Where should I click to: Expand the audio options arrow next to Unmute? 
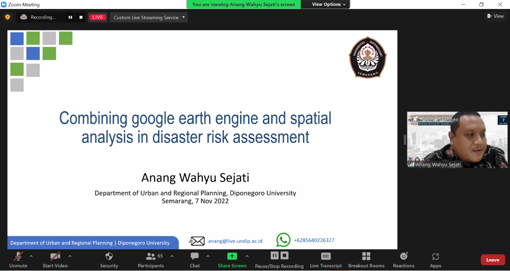click(x=31, y=256)
